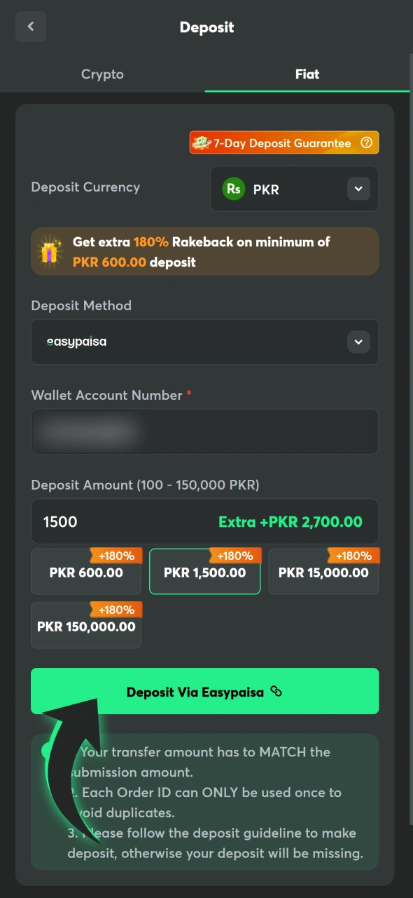Click the gift box icon in the rakeback banner
Image resolution: width=413 pixels, height=898 pixels.
pyautogui.click(x=48, y=251)
